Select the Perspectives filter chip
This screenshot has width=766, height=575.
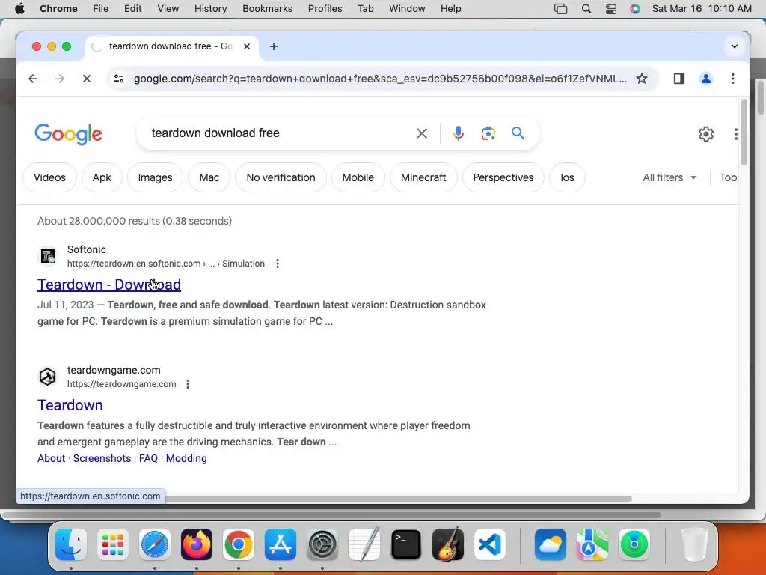(503, 178)
